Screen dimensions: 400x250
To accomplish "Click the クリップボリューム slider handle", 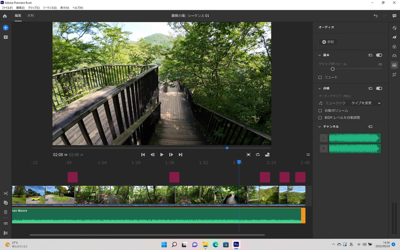I will [332, 69].
